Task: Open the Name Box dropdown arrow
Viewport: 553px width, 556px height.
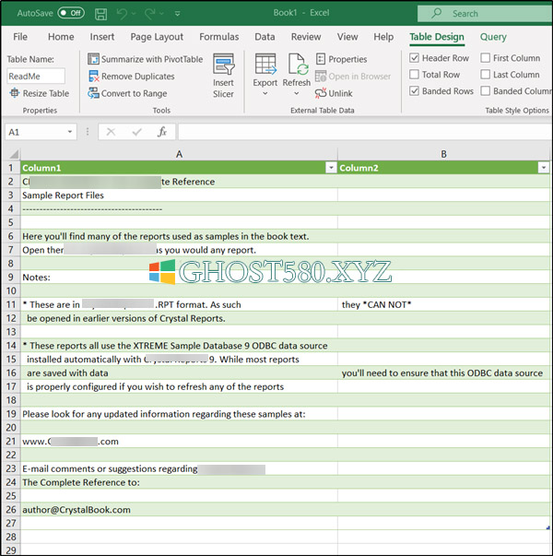Action: tap(70, 132)
